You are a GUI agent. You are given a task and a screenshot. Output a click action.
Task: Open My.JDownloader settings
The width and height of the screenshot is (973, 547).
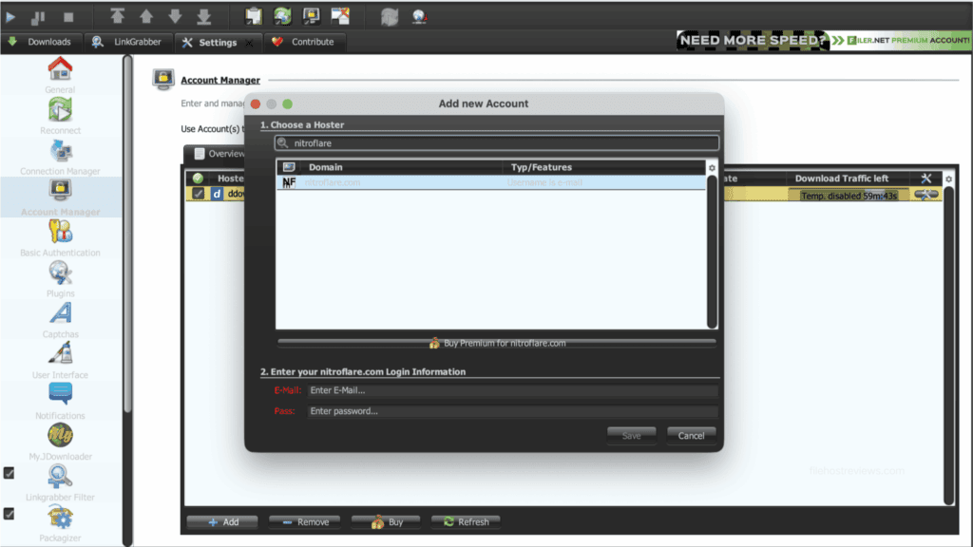coord(60,443)
